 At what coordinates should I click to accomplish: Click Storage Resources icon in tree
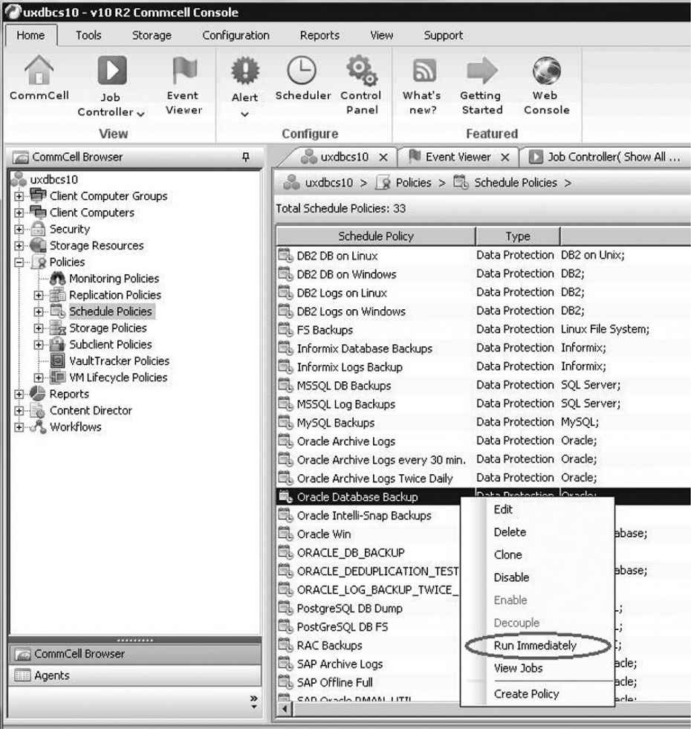[38, 245]
